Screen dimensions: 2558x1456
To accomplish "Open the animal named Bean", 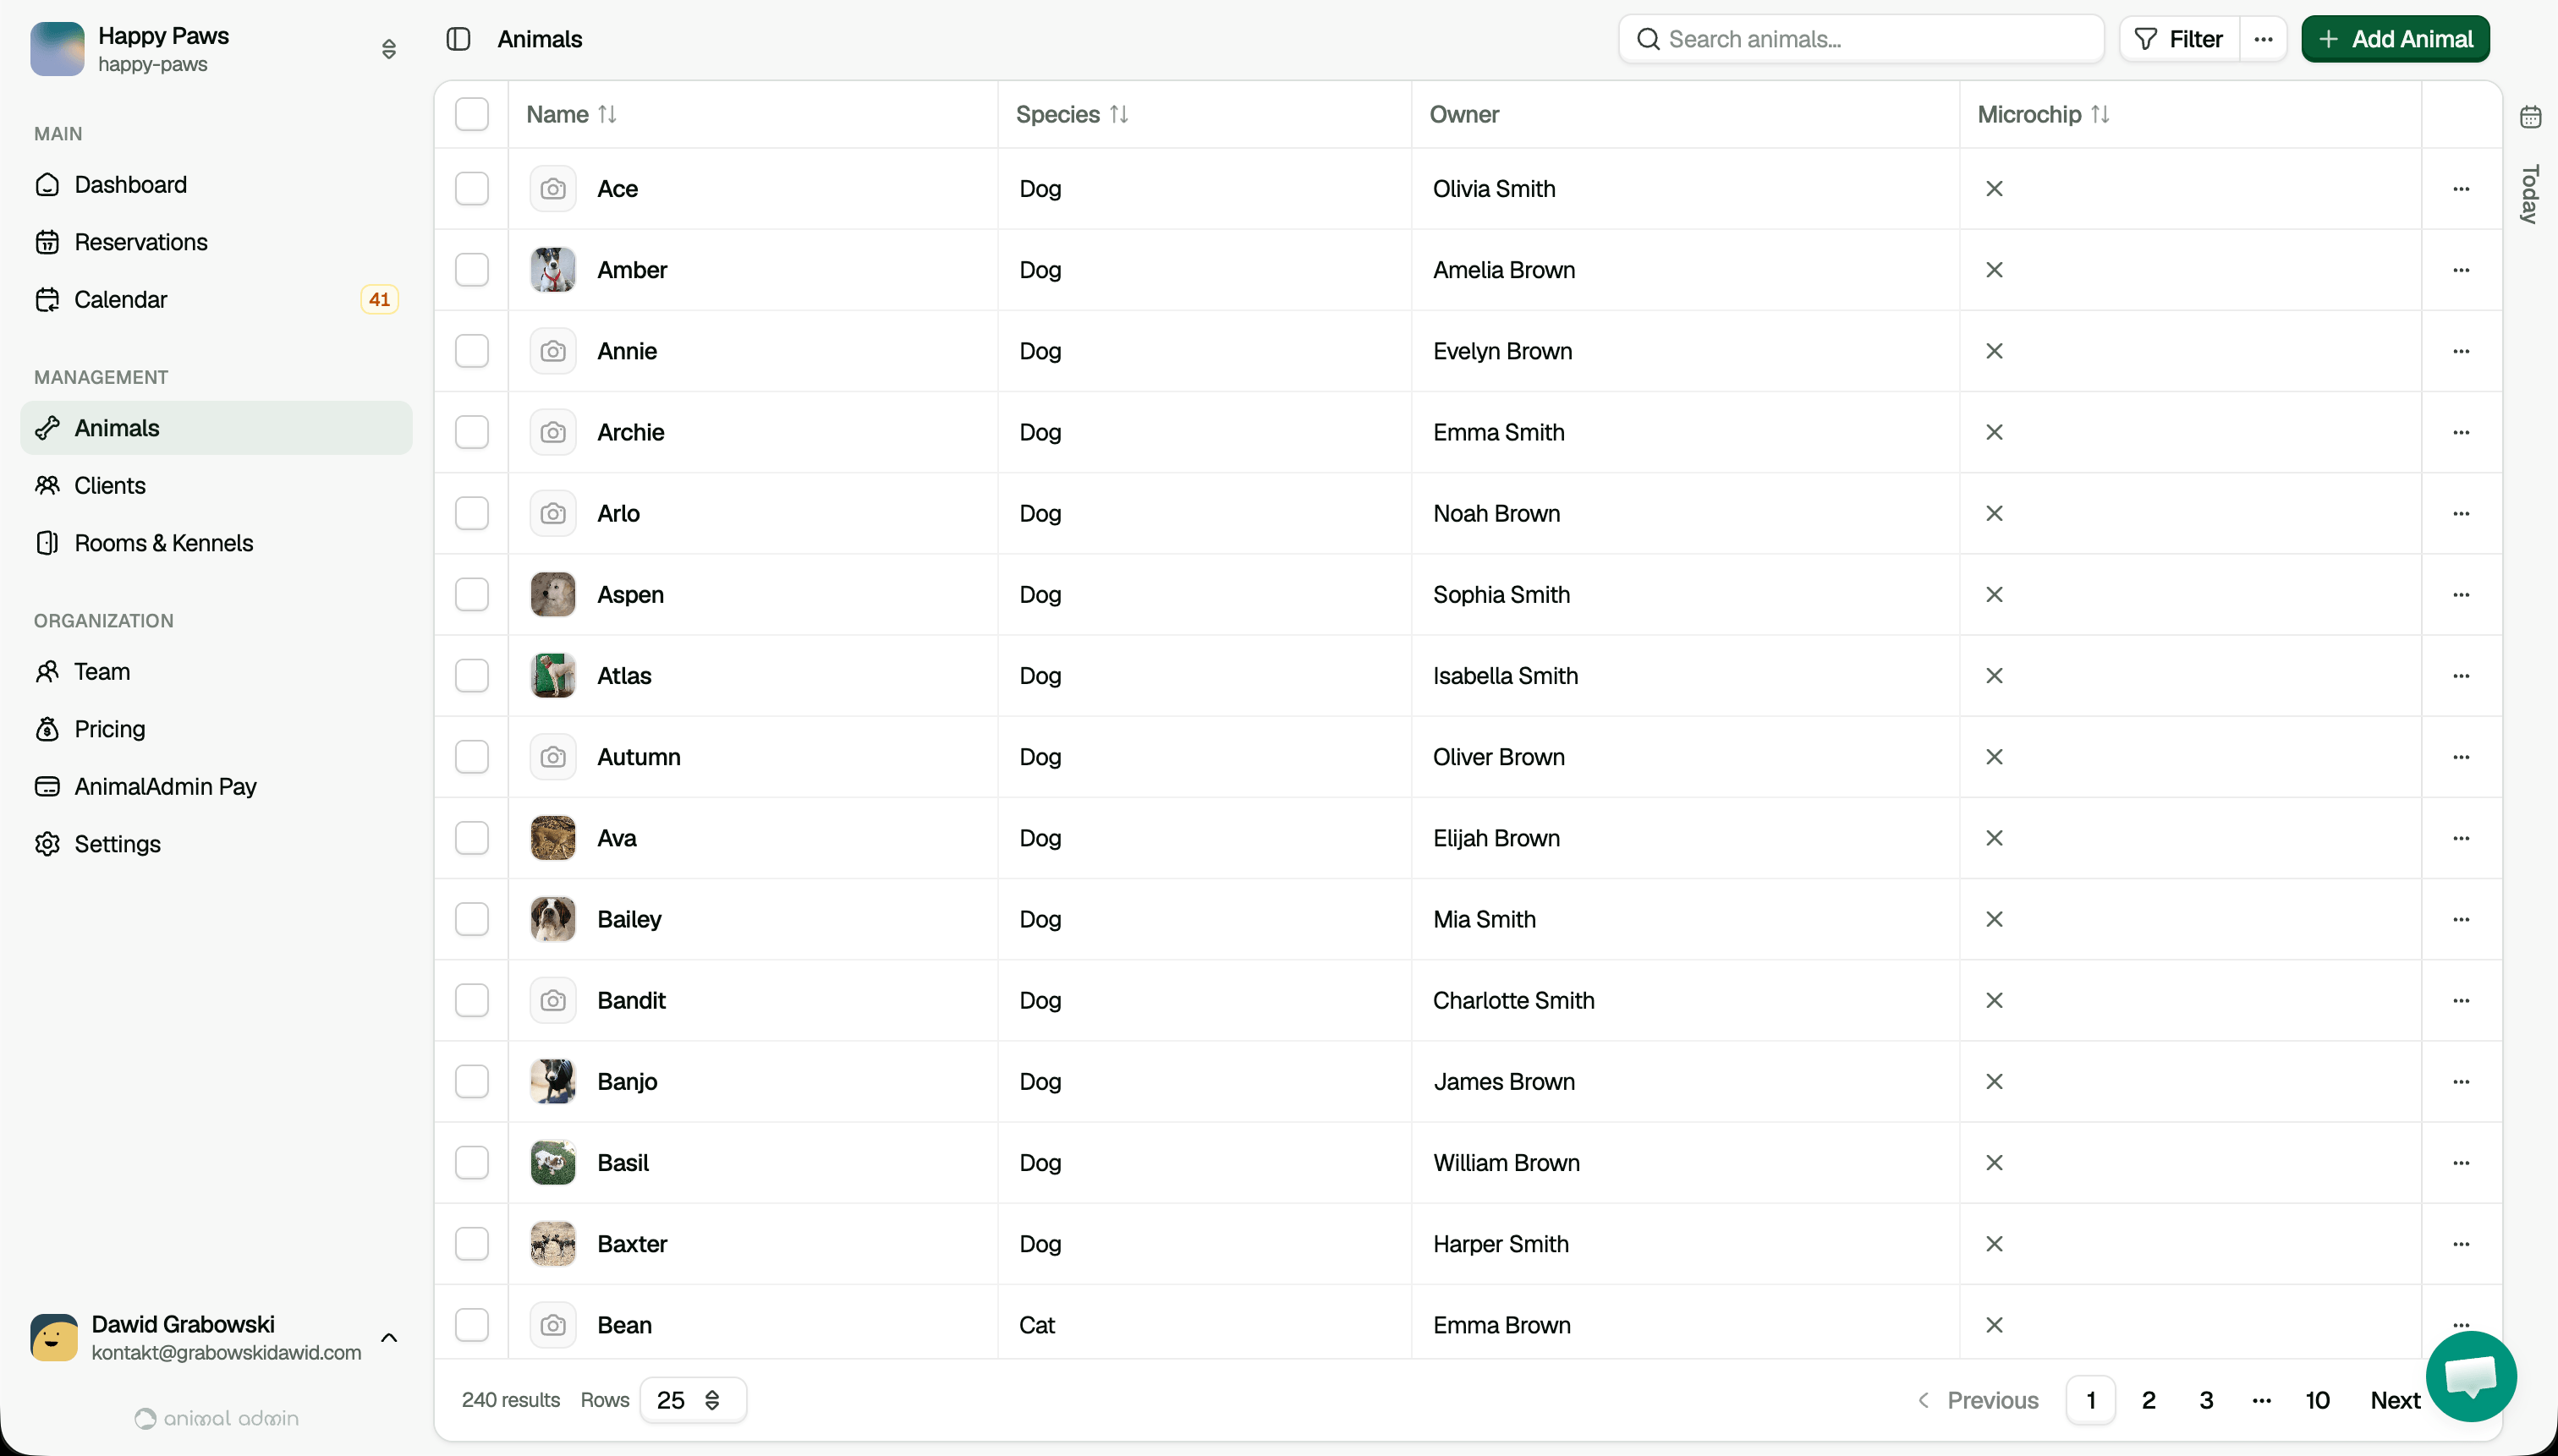I will (624, 1325).
